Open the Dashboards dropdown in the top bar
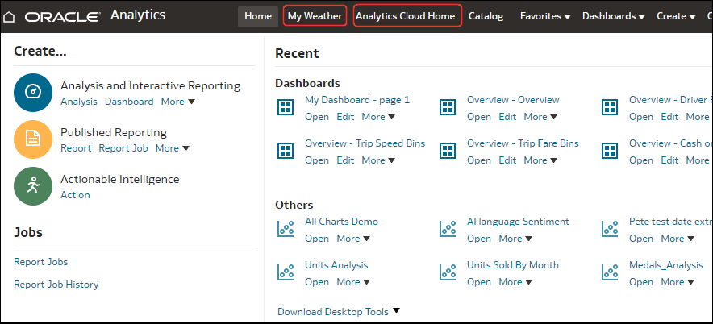 (612, 16)
